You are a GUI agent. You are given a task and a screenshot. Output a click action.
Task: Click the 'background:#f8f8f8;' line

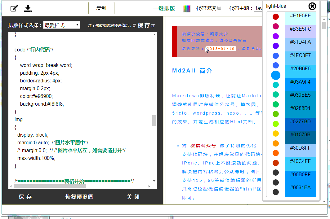(42, 104)
